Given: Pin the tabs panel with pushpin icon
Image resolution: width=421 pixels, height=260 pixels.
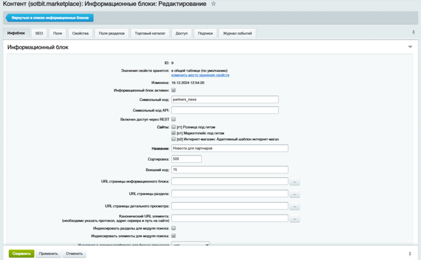Looking at the screenshot, I should [x=413, y=33].
